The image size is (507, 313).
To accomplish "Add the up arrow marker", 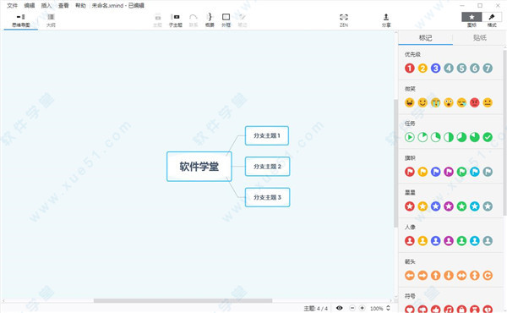I will (435, 276).
